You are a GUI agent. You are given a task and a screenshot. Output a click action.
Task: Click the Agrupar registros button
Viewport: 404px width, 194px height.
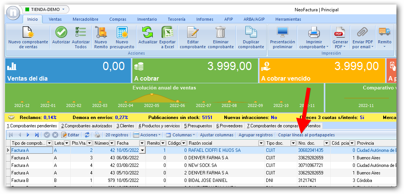(x=256, y=135)
